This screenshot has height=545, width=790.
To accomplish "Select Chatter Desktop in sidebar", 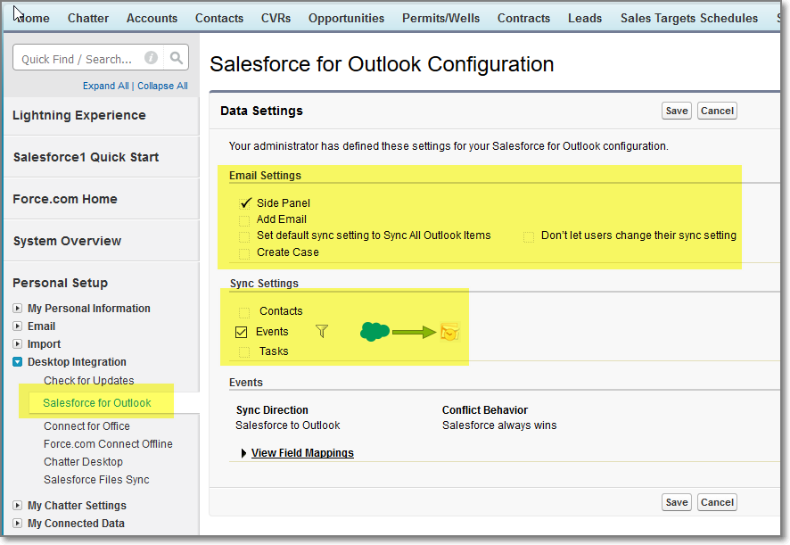I will 83,462.
